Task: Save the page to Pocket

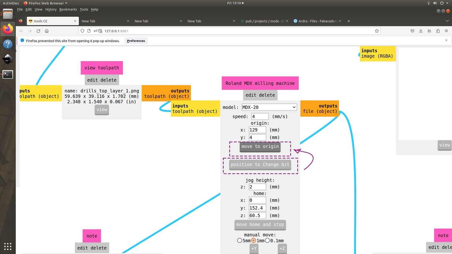Action: click(412, 31)
